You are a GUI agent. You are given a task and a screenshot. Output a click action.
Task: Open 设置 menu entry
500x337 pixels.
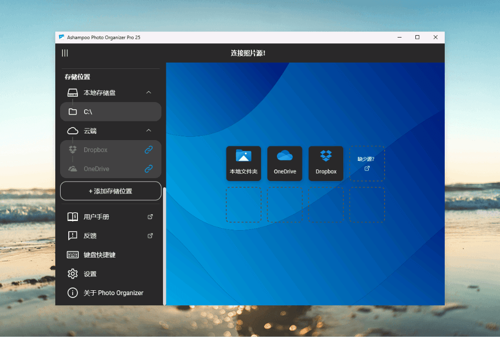(111, 274)
